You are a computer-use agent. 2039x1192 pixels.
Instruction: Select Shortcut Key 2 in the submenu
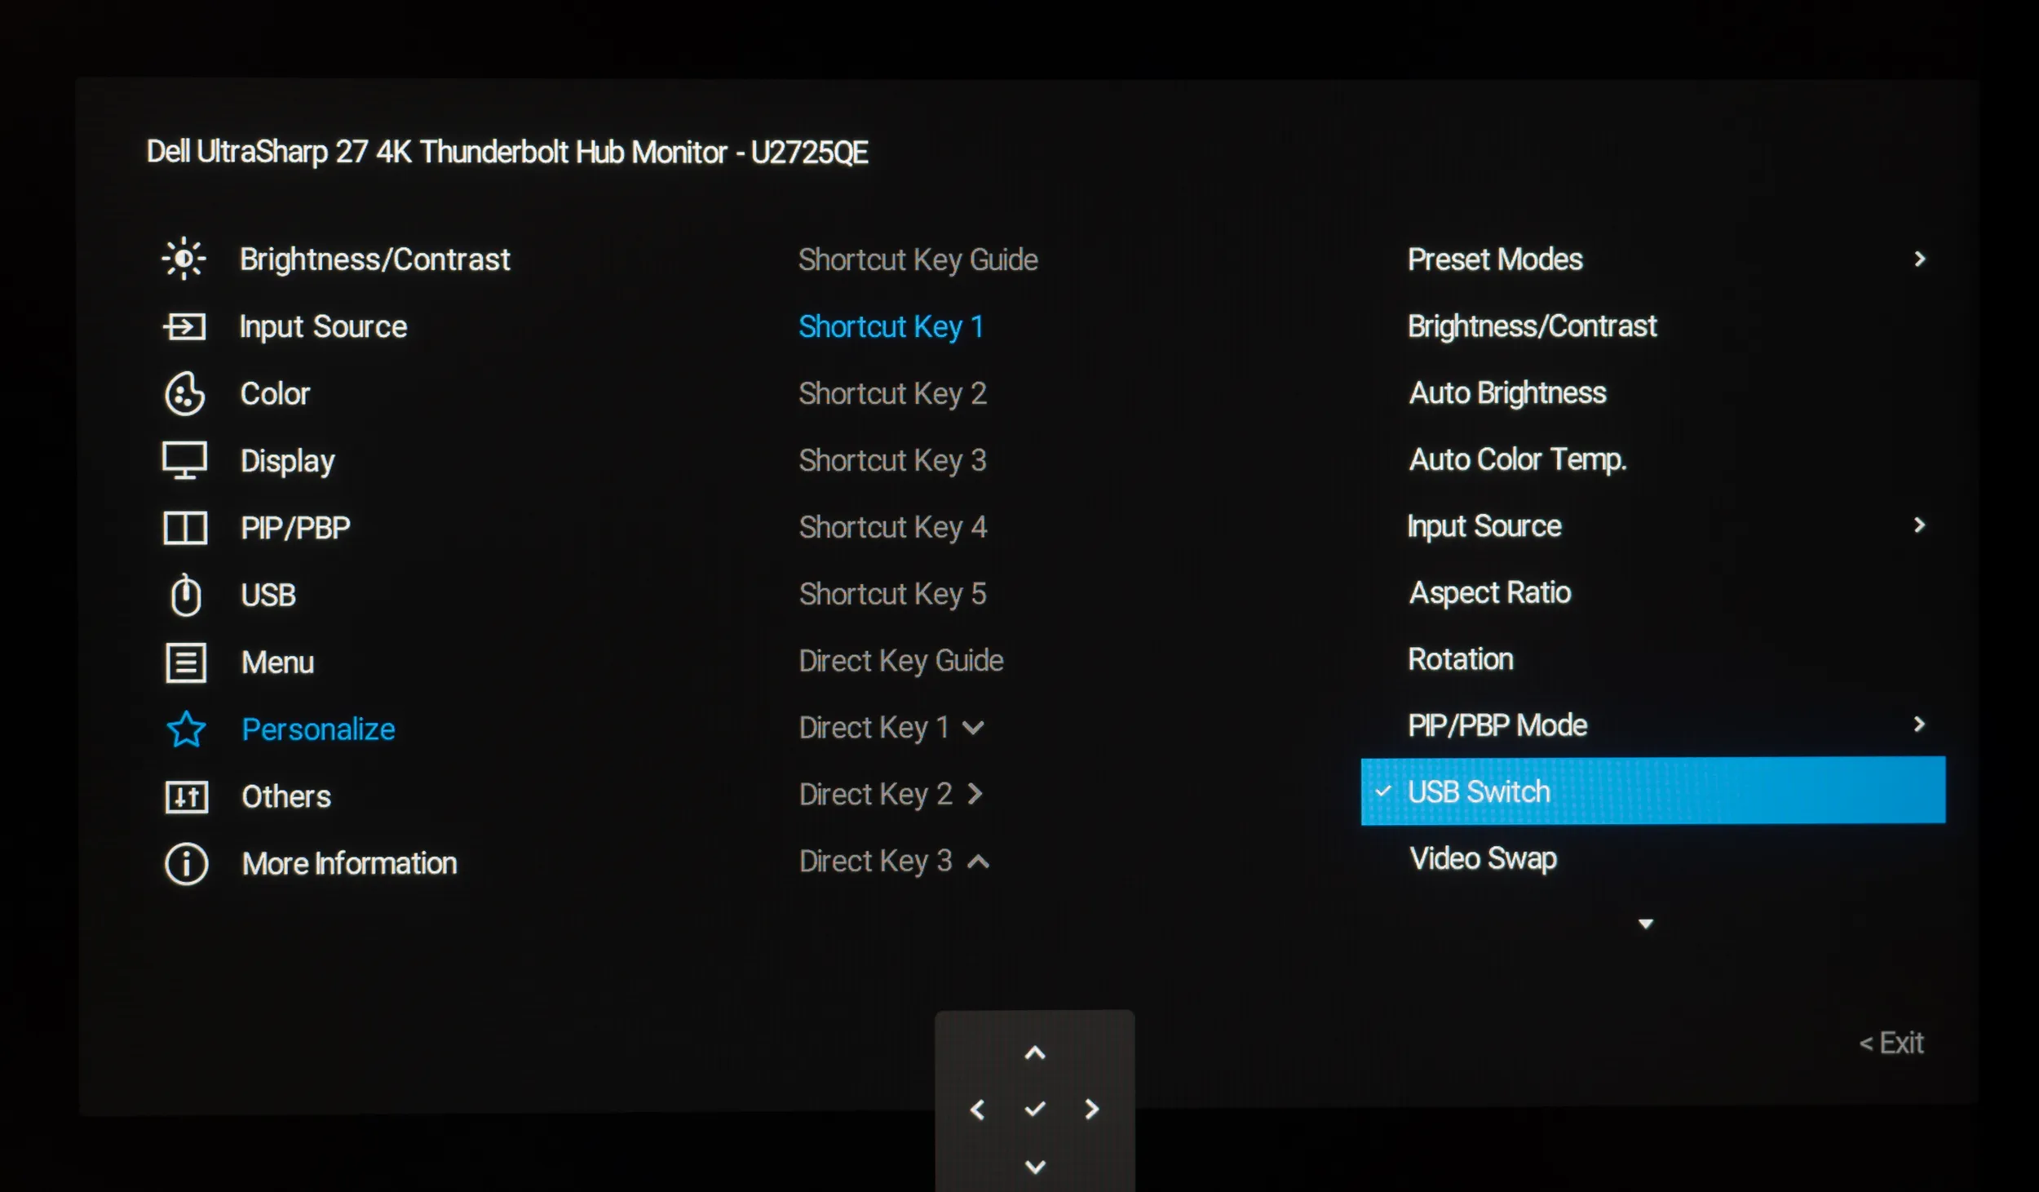(x=892, y=394)
